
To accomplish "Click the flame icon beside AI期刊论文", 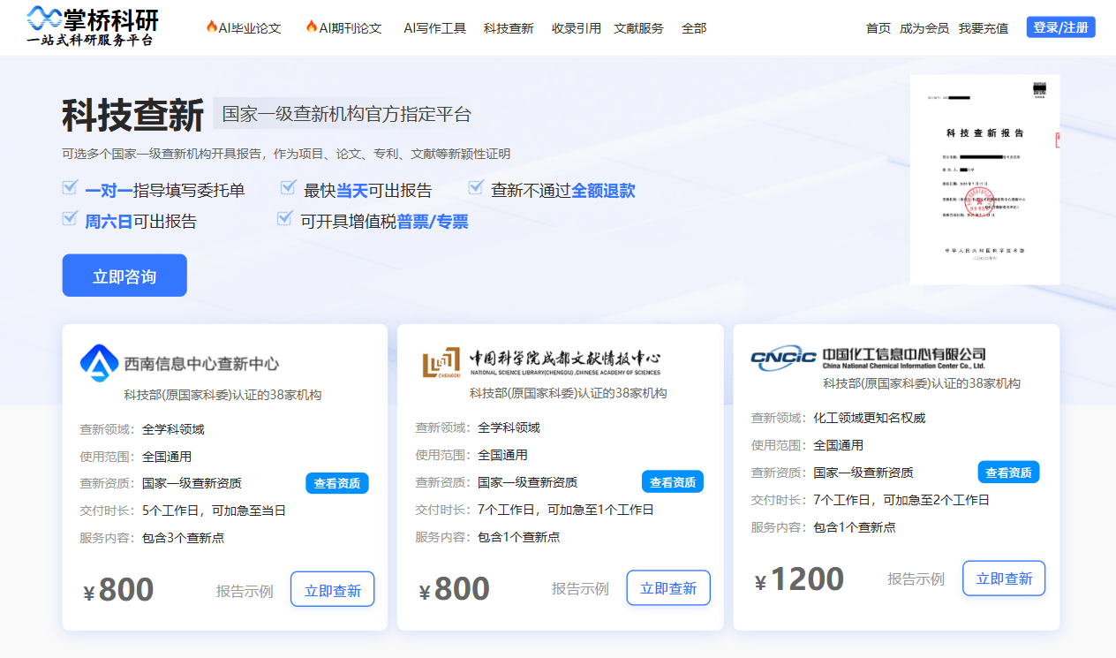I will [x=311, y=26].
